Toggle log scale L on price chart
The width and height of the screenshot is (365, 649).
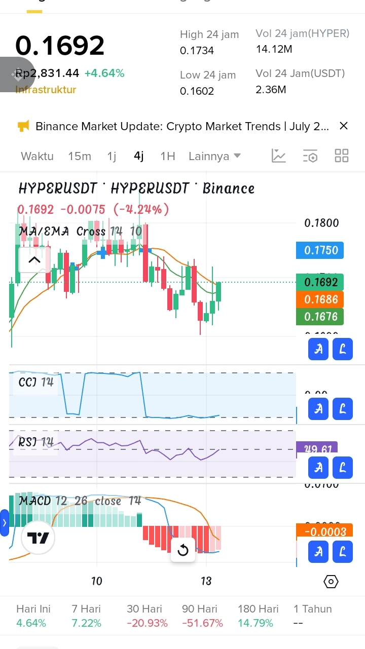(x=343, y=350)
